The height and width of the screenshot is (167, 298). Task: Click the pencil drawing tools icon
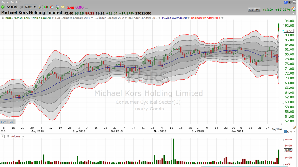294,127
